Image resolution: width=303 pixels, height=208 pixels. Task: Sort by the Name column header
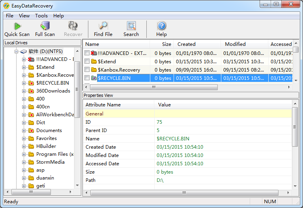pyautogui.click(x=116, y=44)
